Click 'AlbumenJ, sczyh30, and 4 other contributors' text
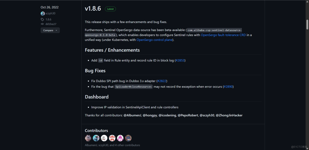Screen dimensions: 309x150 click(x=112, y=145)
